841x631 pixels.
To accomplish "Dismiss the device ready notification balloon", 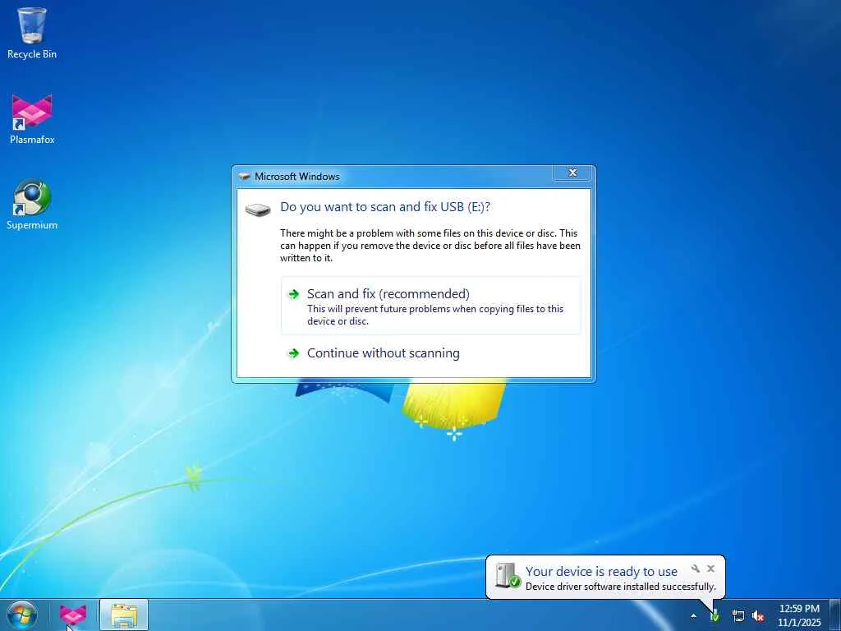I will [x=710, y=569].
